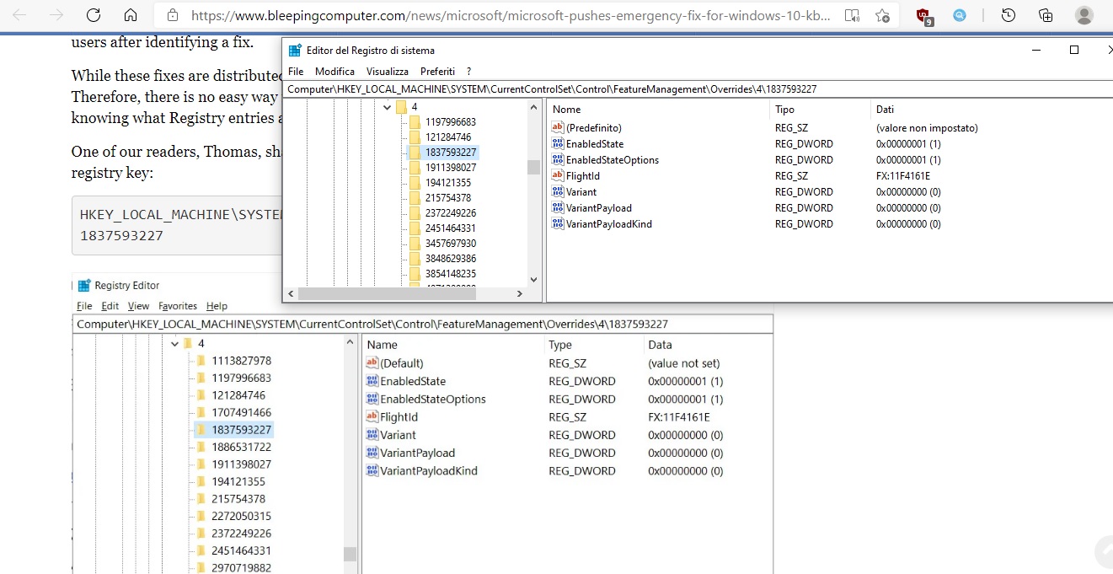This screenshot has width=1113, height=574.
Task: Click key 1886531722 in the article's registry image
Action: click(x=242, y=447)
